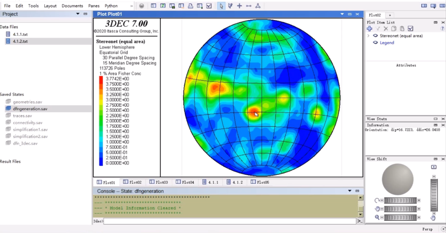Select the dfn_3dec.sav saved state
Screen dimensions: 446x233
click(25, 143)
